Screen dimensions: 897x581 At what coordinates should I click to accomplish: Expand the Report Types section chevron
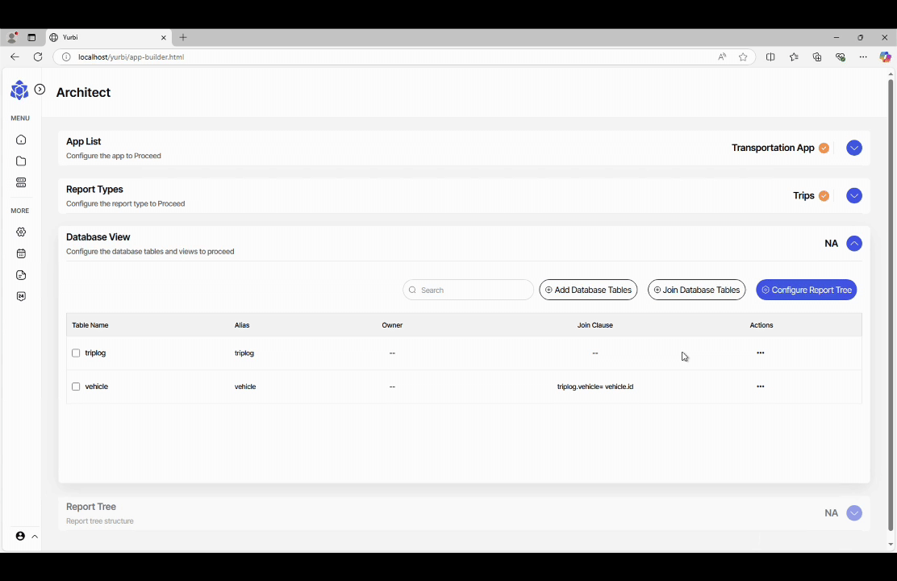click(x=854, y=196)
